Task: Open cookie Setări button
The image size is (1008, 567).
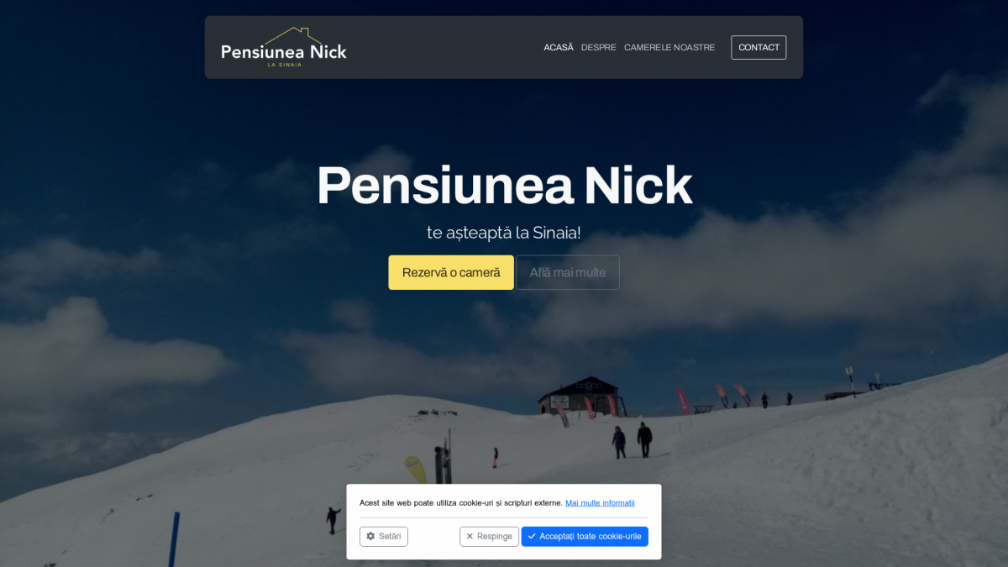Action: tap(384, 536)
